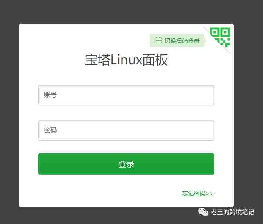Click the 宝塔Linux面板 heading

click(126, 60)
